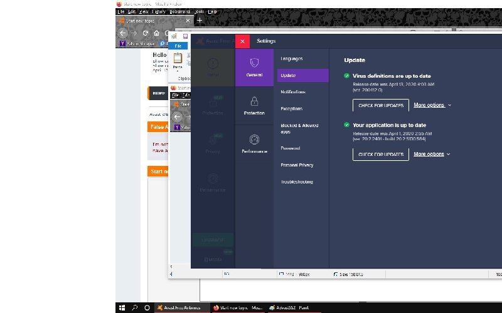Click the HOME button on the forum page
The image size is (502, 313).
point(158,93)
